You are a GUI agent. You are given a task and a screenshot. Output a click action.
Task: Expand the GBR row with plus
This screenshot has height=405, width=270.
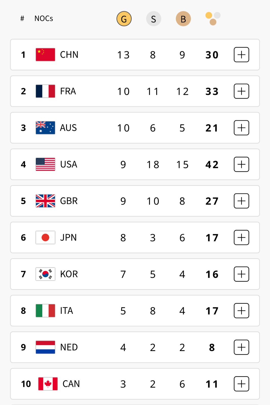pyautogui.click(x=241, y=201)
